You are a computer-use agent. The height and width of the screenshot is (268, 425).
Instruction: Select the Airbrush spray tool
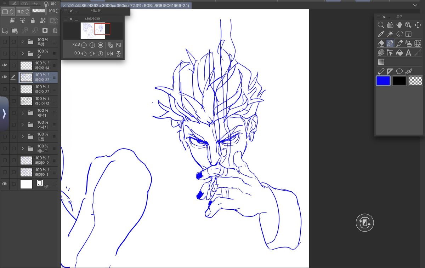point(408,43)
